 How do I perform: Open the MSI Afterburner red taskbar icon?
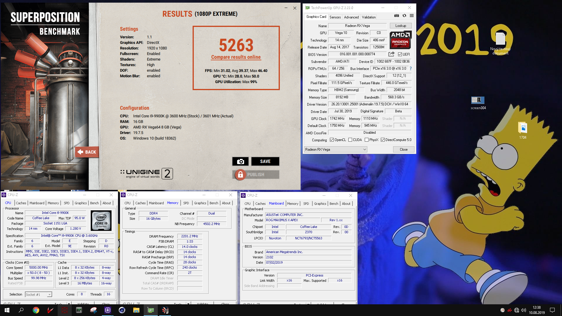coord(50,310)
